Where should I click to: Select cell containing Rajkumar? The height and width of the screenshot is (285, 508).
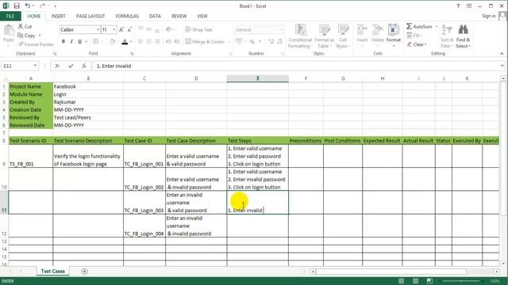pos(88,102)
